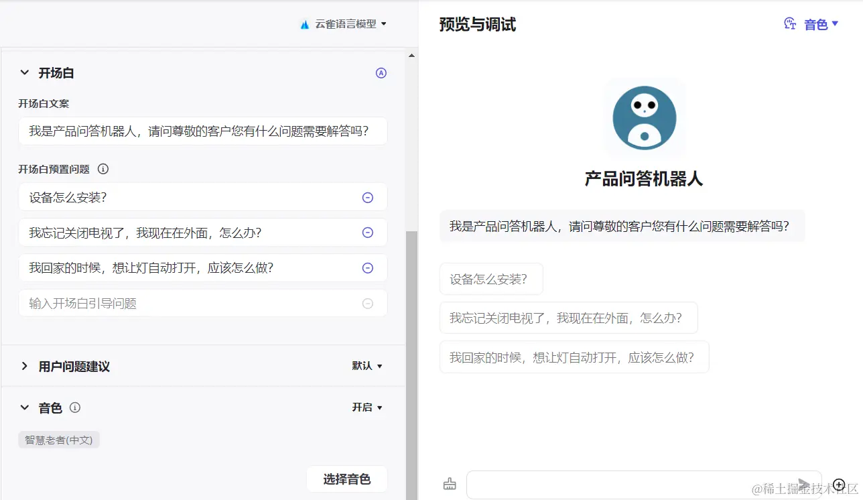
Task: Click the broom icon to clear conversation
Action: 449,484
